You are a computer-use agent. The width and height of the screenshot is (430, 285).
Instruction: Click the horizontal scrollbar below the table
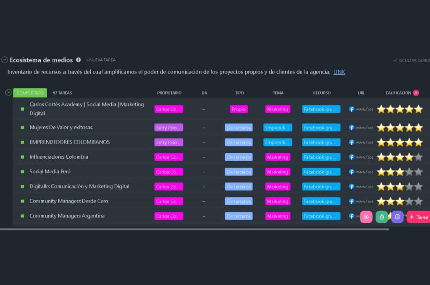tap(194, 229)
